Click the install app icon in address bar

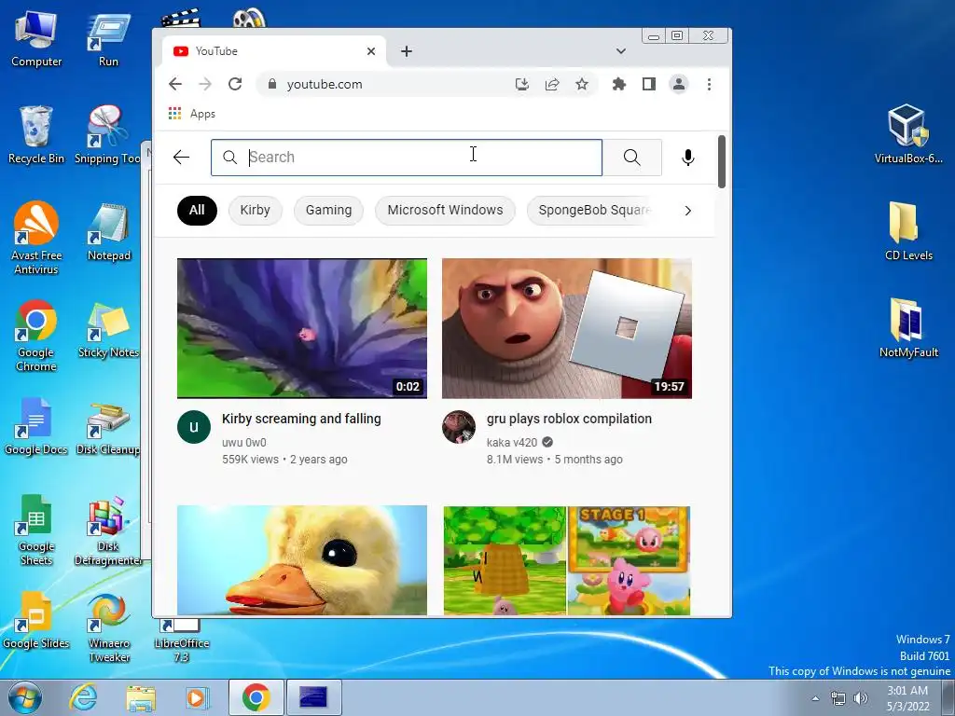(522, 84)
